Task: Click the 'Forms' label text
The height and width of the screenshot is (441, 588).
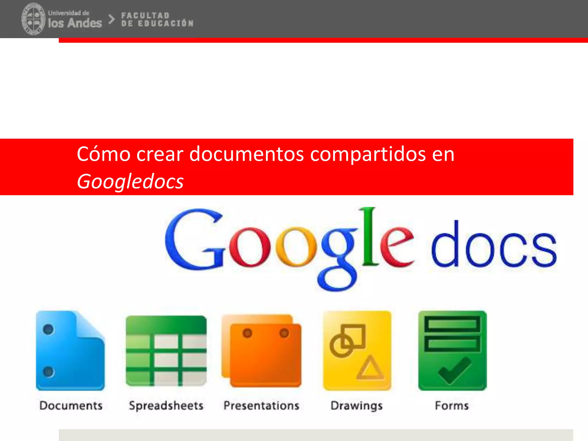Action: pos(452,405)
